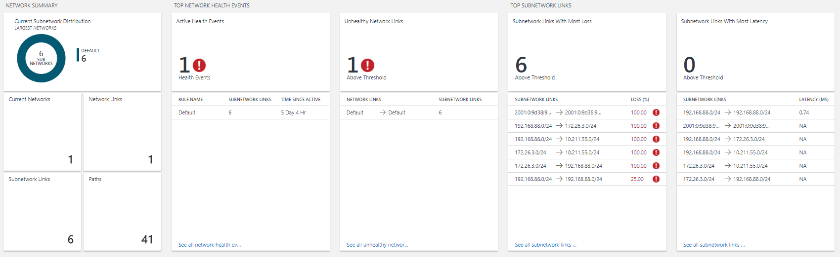This screenshot has width=840, height=257.
Task: Select latency row 2001:0:9d38:9 with NA
Action: [x=755, y=126]
